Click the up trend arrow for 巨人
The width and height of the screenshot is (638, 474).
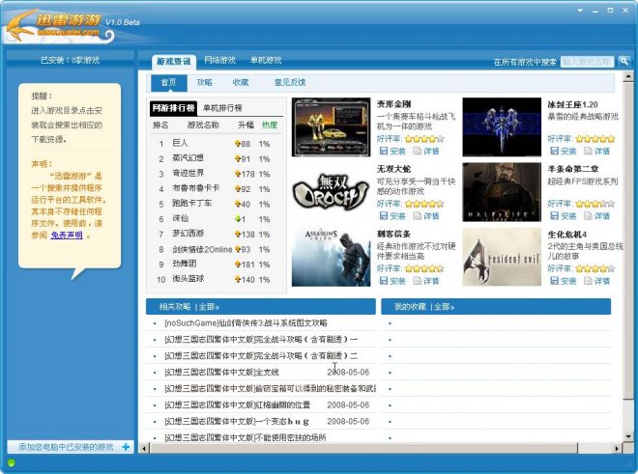238,144
